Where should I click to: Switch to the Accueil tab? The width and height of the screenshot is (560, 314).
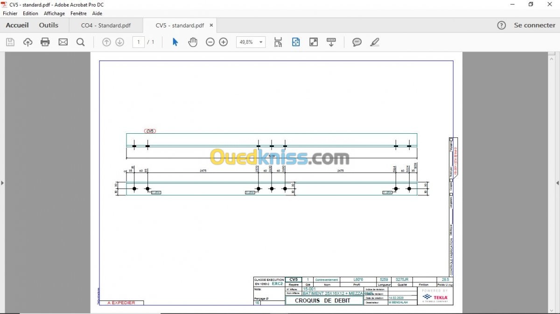click(x=17, y=25)
